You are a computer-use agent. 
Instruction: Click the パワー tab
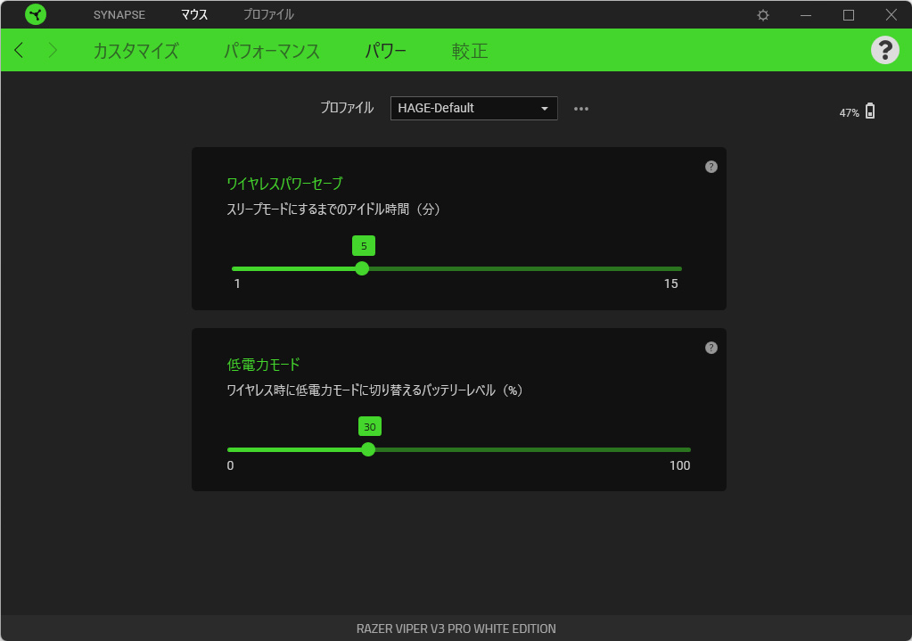point(385,51)
